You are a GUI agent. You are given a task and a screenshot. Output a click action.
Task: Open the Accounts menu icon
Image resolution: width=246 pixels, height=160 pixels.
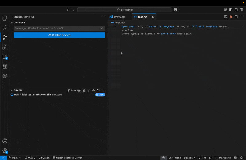tap(5, 141)
